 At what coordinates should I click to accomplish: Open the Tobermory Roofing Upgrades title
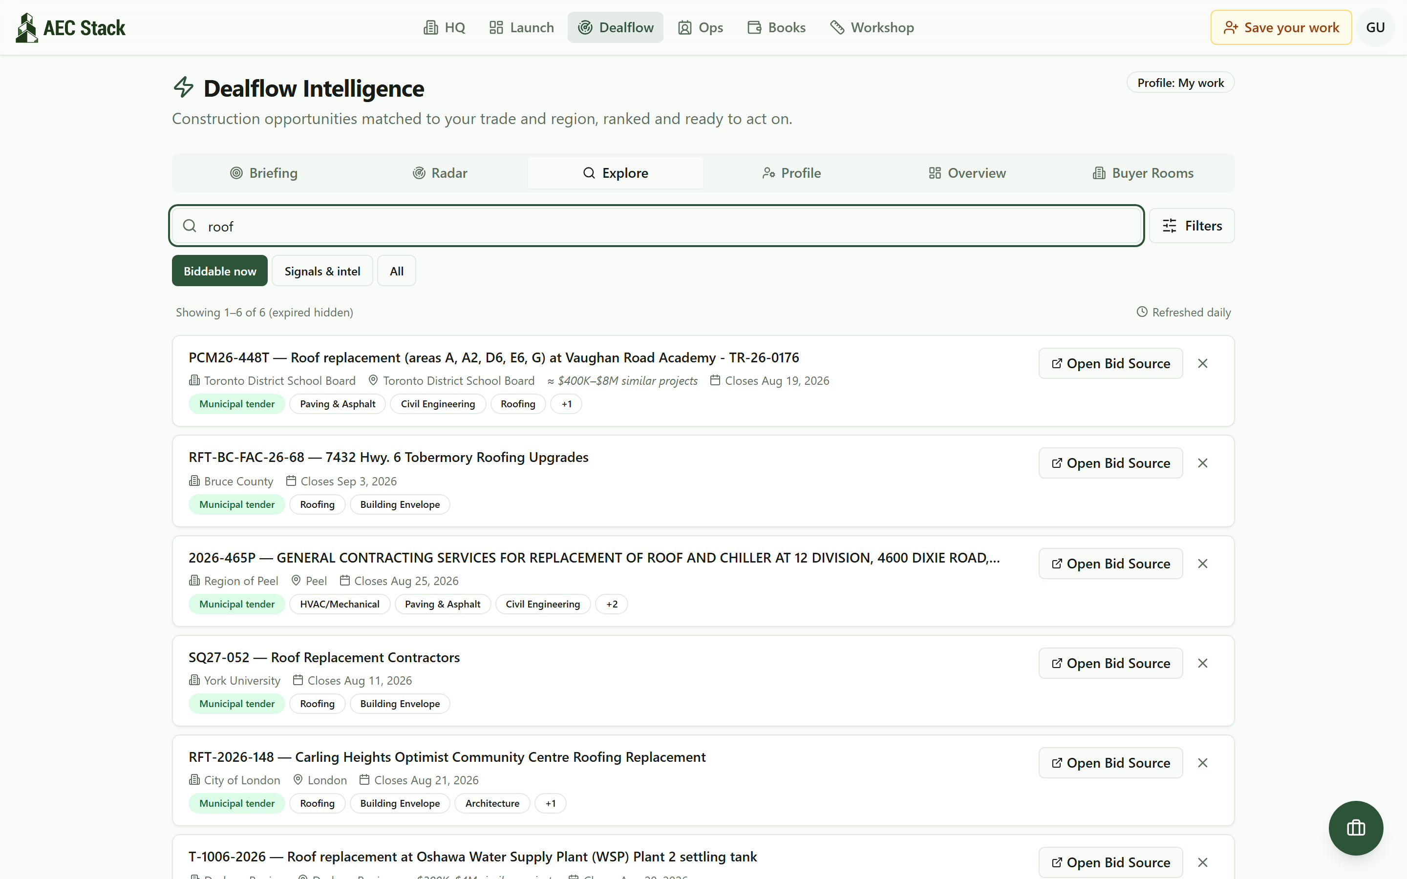[388, 458]
